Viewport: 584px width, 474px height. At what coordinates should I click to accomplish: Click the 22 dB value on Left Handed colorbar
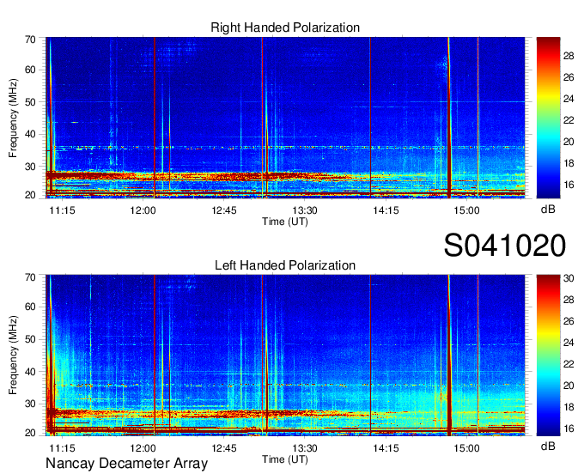569,364
